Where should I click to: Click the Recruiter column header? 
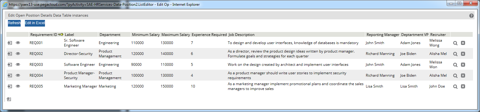tap(438, 35)
